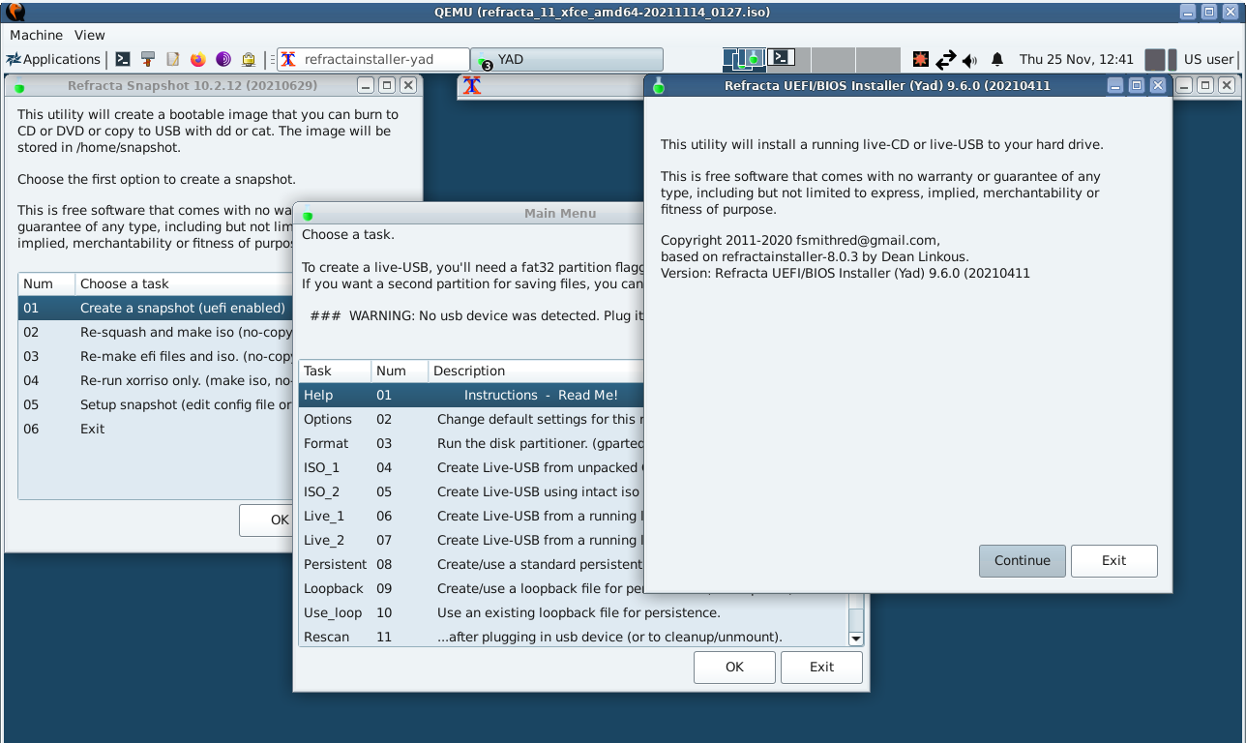Select the Rescan row in Main Menu
1246x743 pixels.
[573, 637]
